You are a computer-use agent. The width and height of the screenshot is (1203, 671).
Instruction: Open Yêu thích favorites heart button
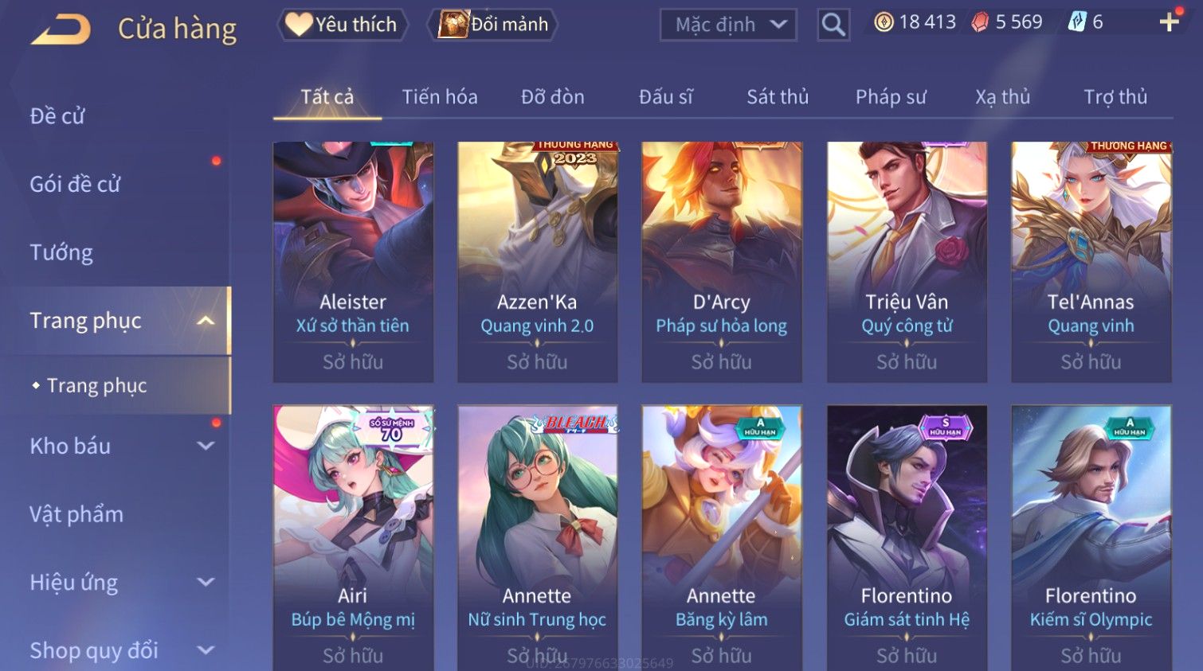(342, 25)
